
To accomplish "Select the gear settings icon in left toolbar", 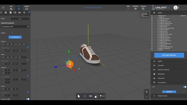I will [x=24, y=12].
